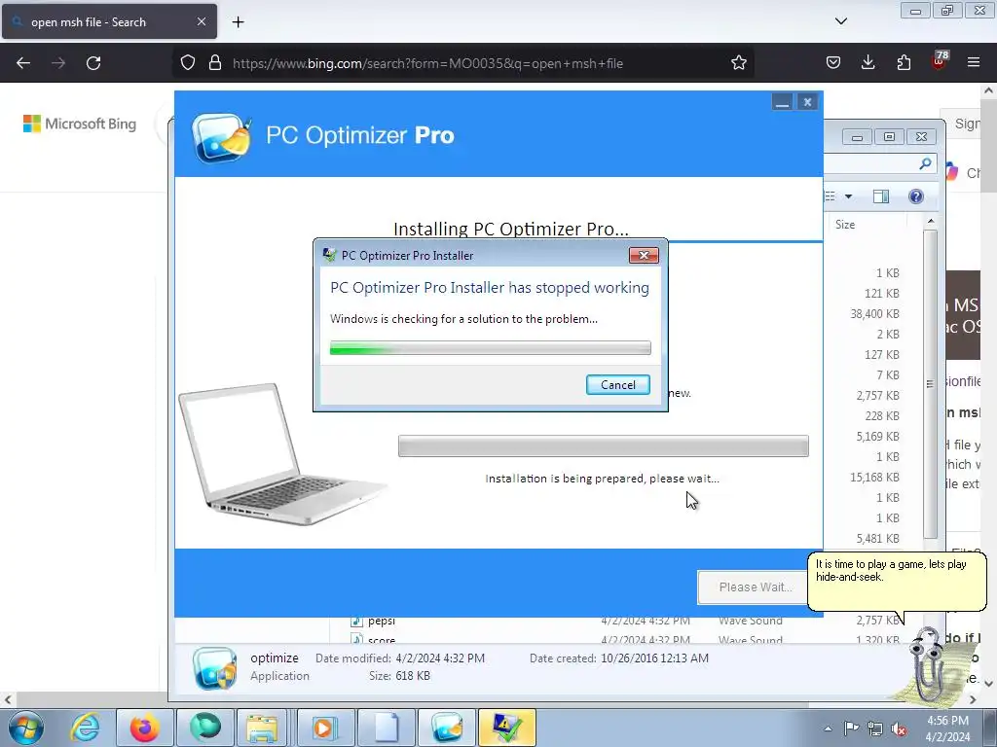
Task: Open the blank document taskbar item
Action: click(x=386, y=728)
